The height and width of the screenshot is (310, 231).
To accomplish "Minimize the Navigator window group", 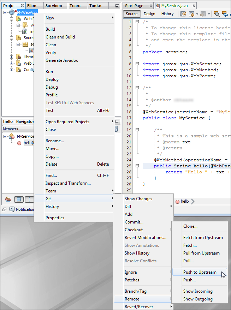I will [x=117, y=121].
